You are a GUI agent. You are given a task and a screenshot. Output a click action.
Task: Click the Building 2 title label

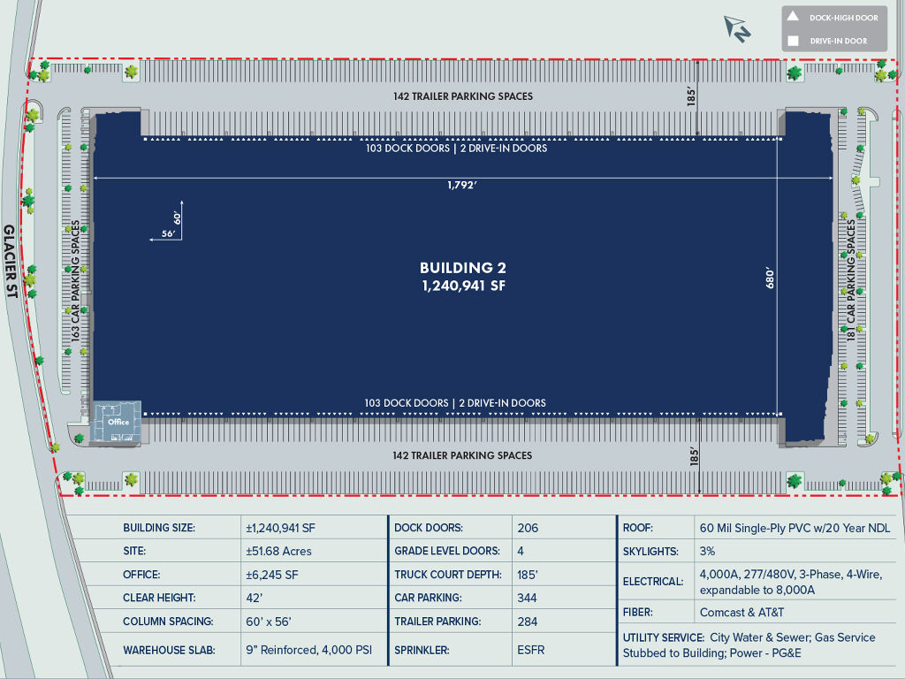tap(463, 268)
